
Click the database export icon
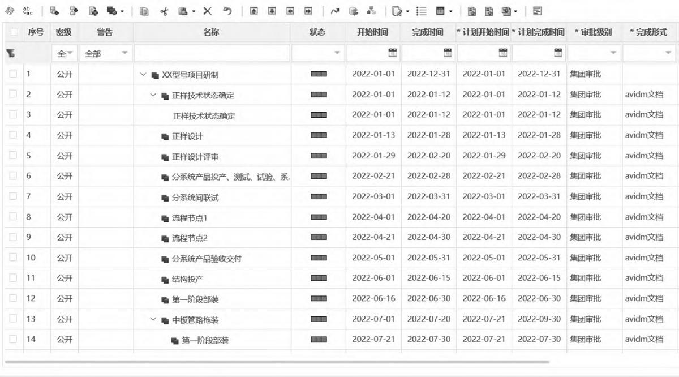[354, 11]
